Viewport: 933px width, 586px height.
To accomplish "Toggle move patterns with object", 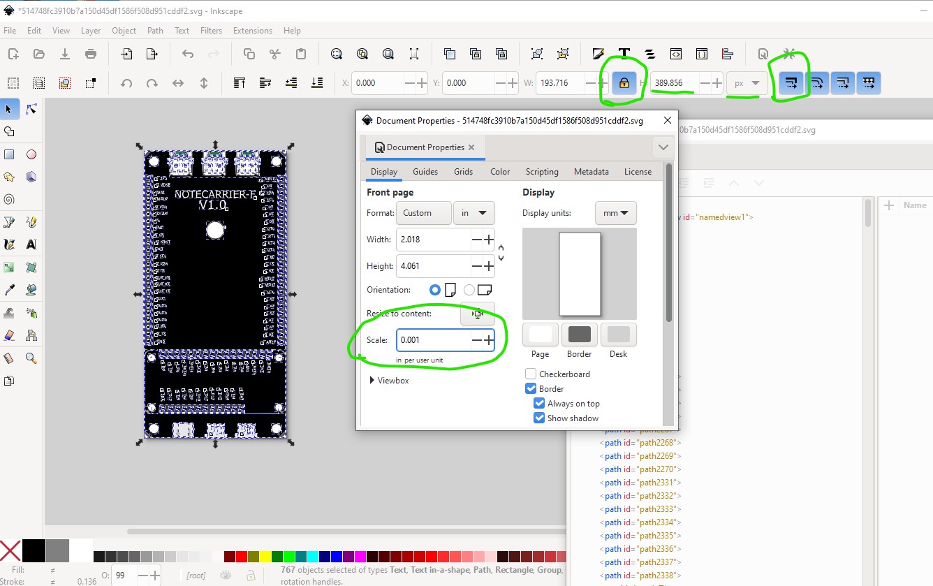I will (x=869, y=83).
